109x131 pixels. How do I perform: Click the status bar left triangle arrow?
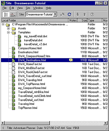[x=3, y=128]
